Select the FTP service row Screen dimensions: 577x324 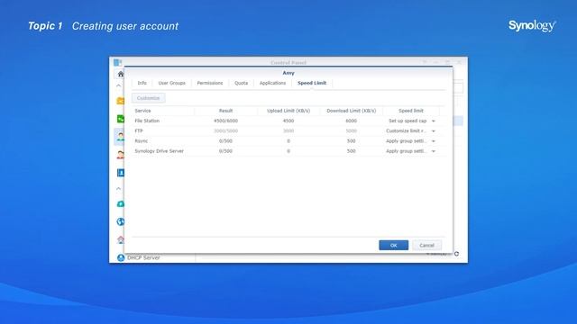[x=288, y=130]
